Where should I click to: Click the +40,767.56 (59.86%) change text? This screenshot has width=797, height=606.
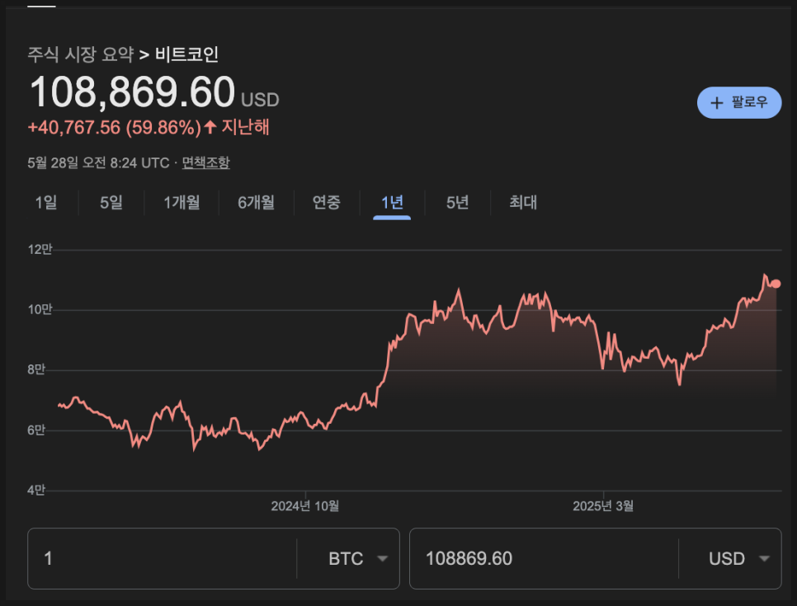tap(115, 127)
